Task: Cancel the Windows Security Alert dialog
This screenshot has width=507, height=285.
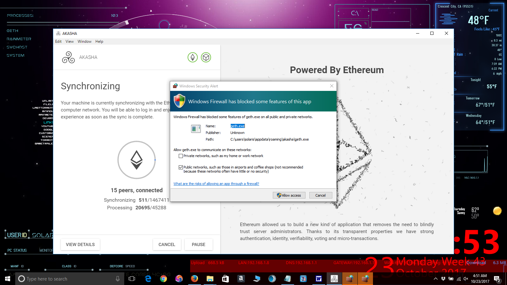Action: [321, 195]
